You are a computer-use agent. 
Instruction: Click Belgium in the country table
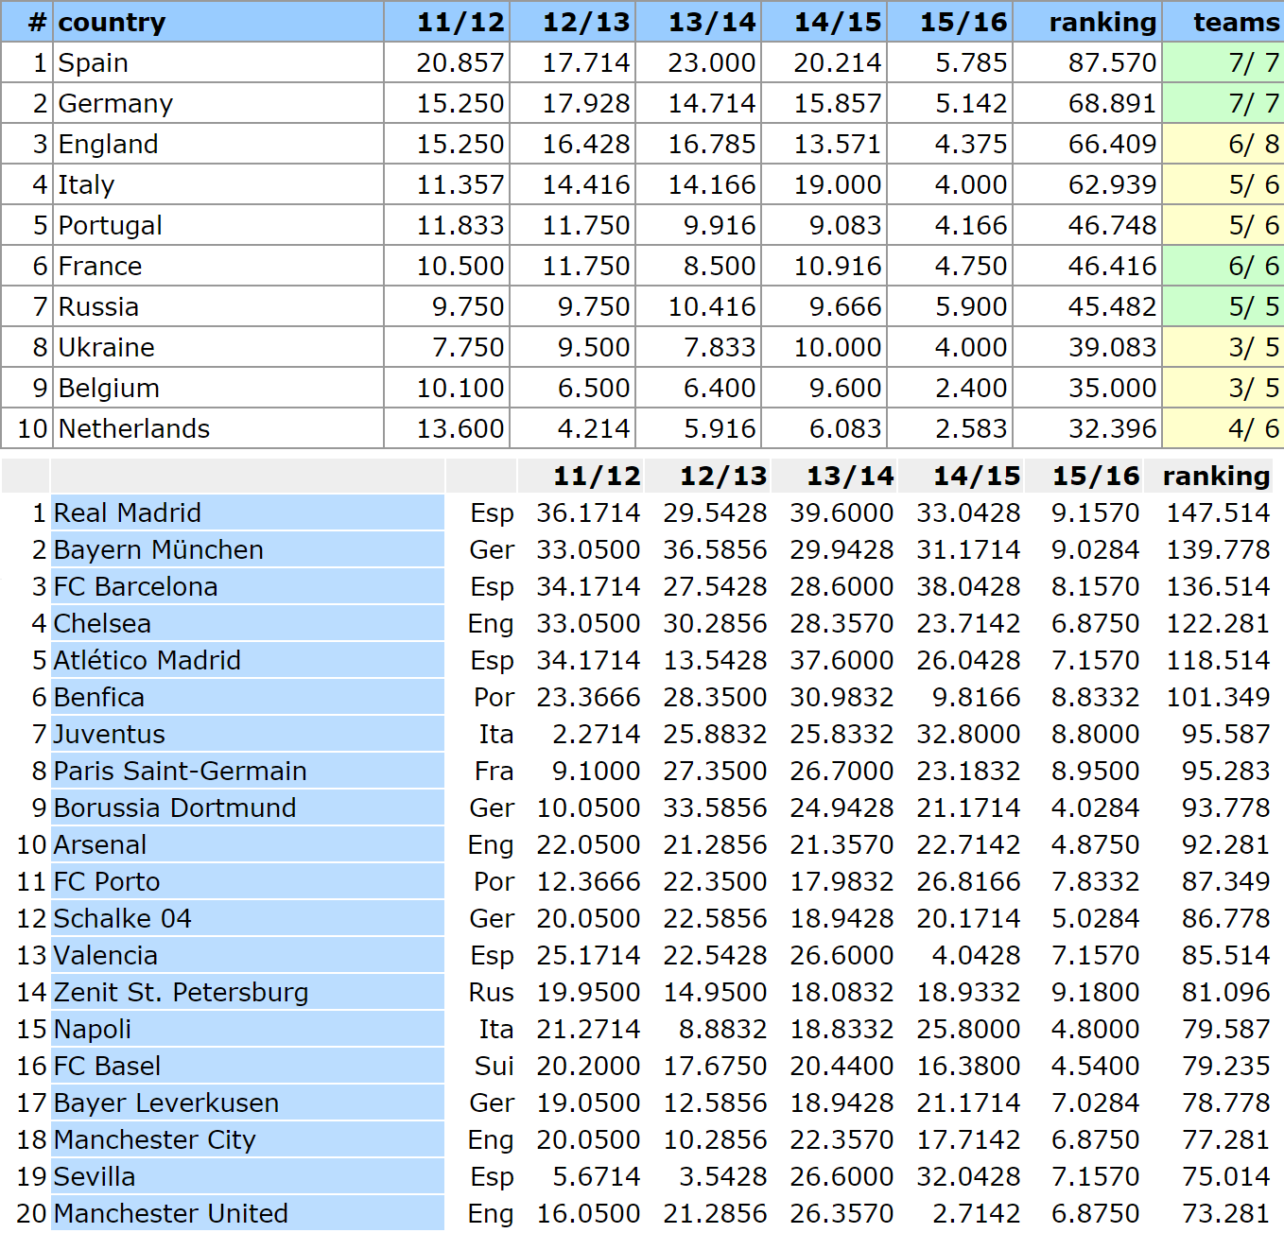[109, 388]
